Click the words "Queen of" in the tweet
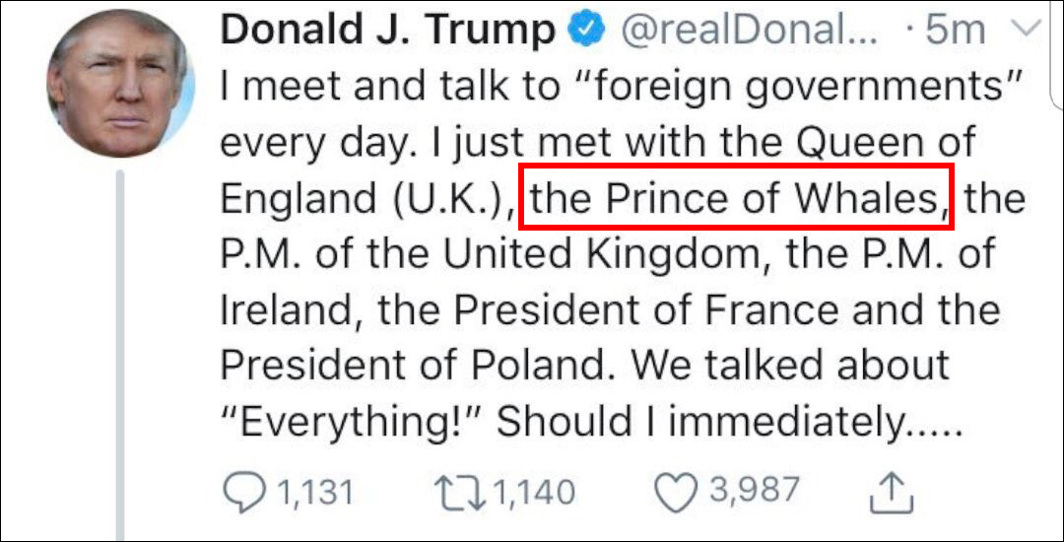Screen dimensions: 1064x542 885,143
